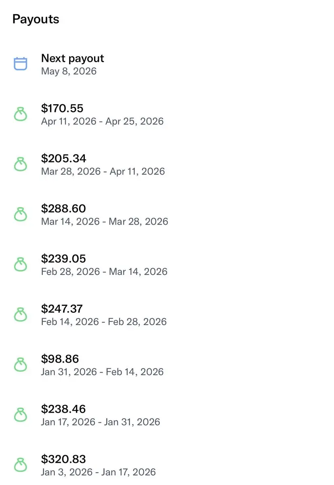The height and width of the screenshot is (485, 334).
Task: Click the Feb 14 - Feb 28 date range
Action: pos(104,322)
